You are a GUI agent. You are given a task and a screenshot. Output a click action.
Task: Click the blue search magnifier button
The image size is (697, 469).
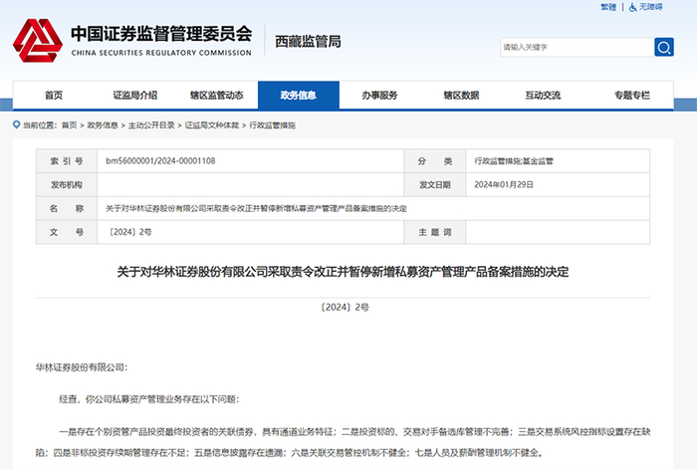click(664, 47)
